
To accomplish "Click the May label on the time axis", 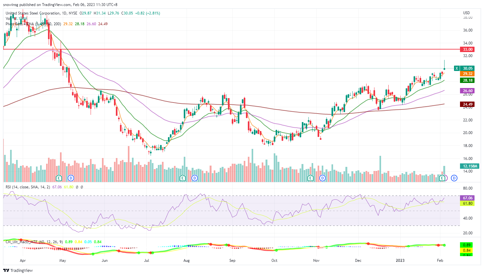I will pos(63,261).
